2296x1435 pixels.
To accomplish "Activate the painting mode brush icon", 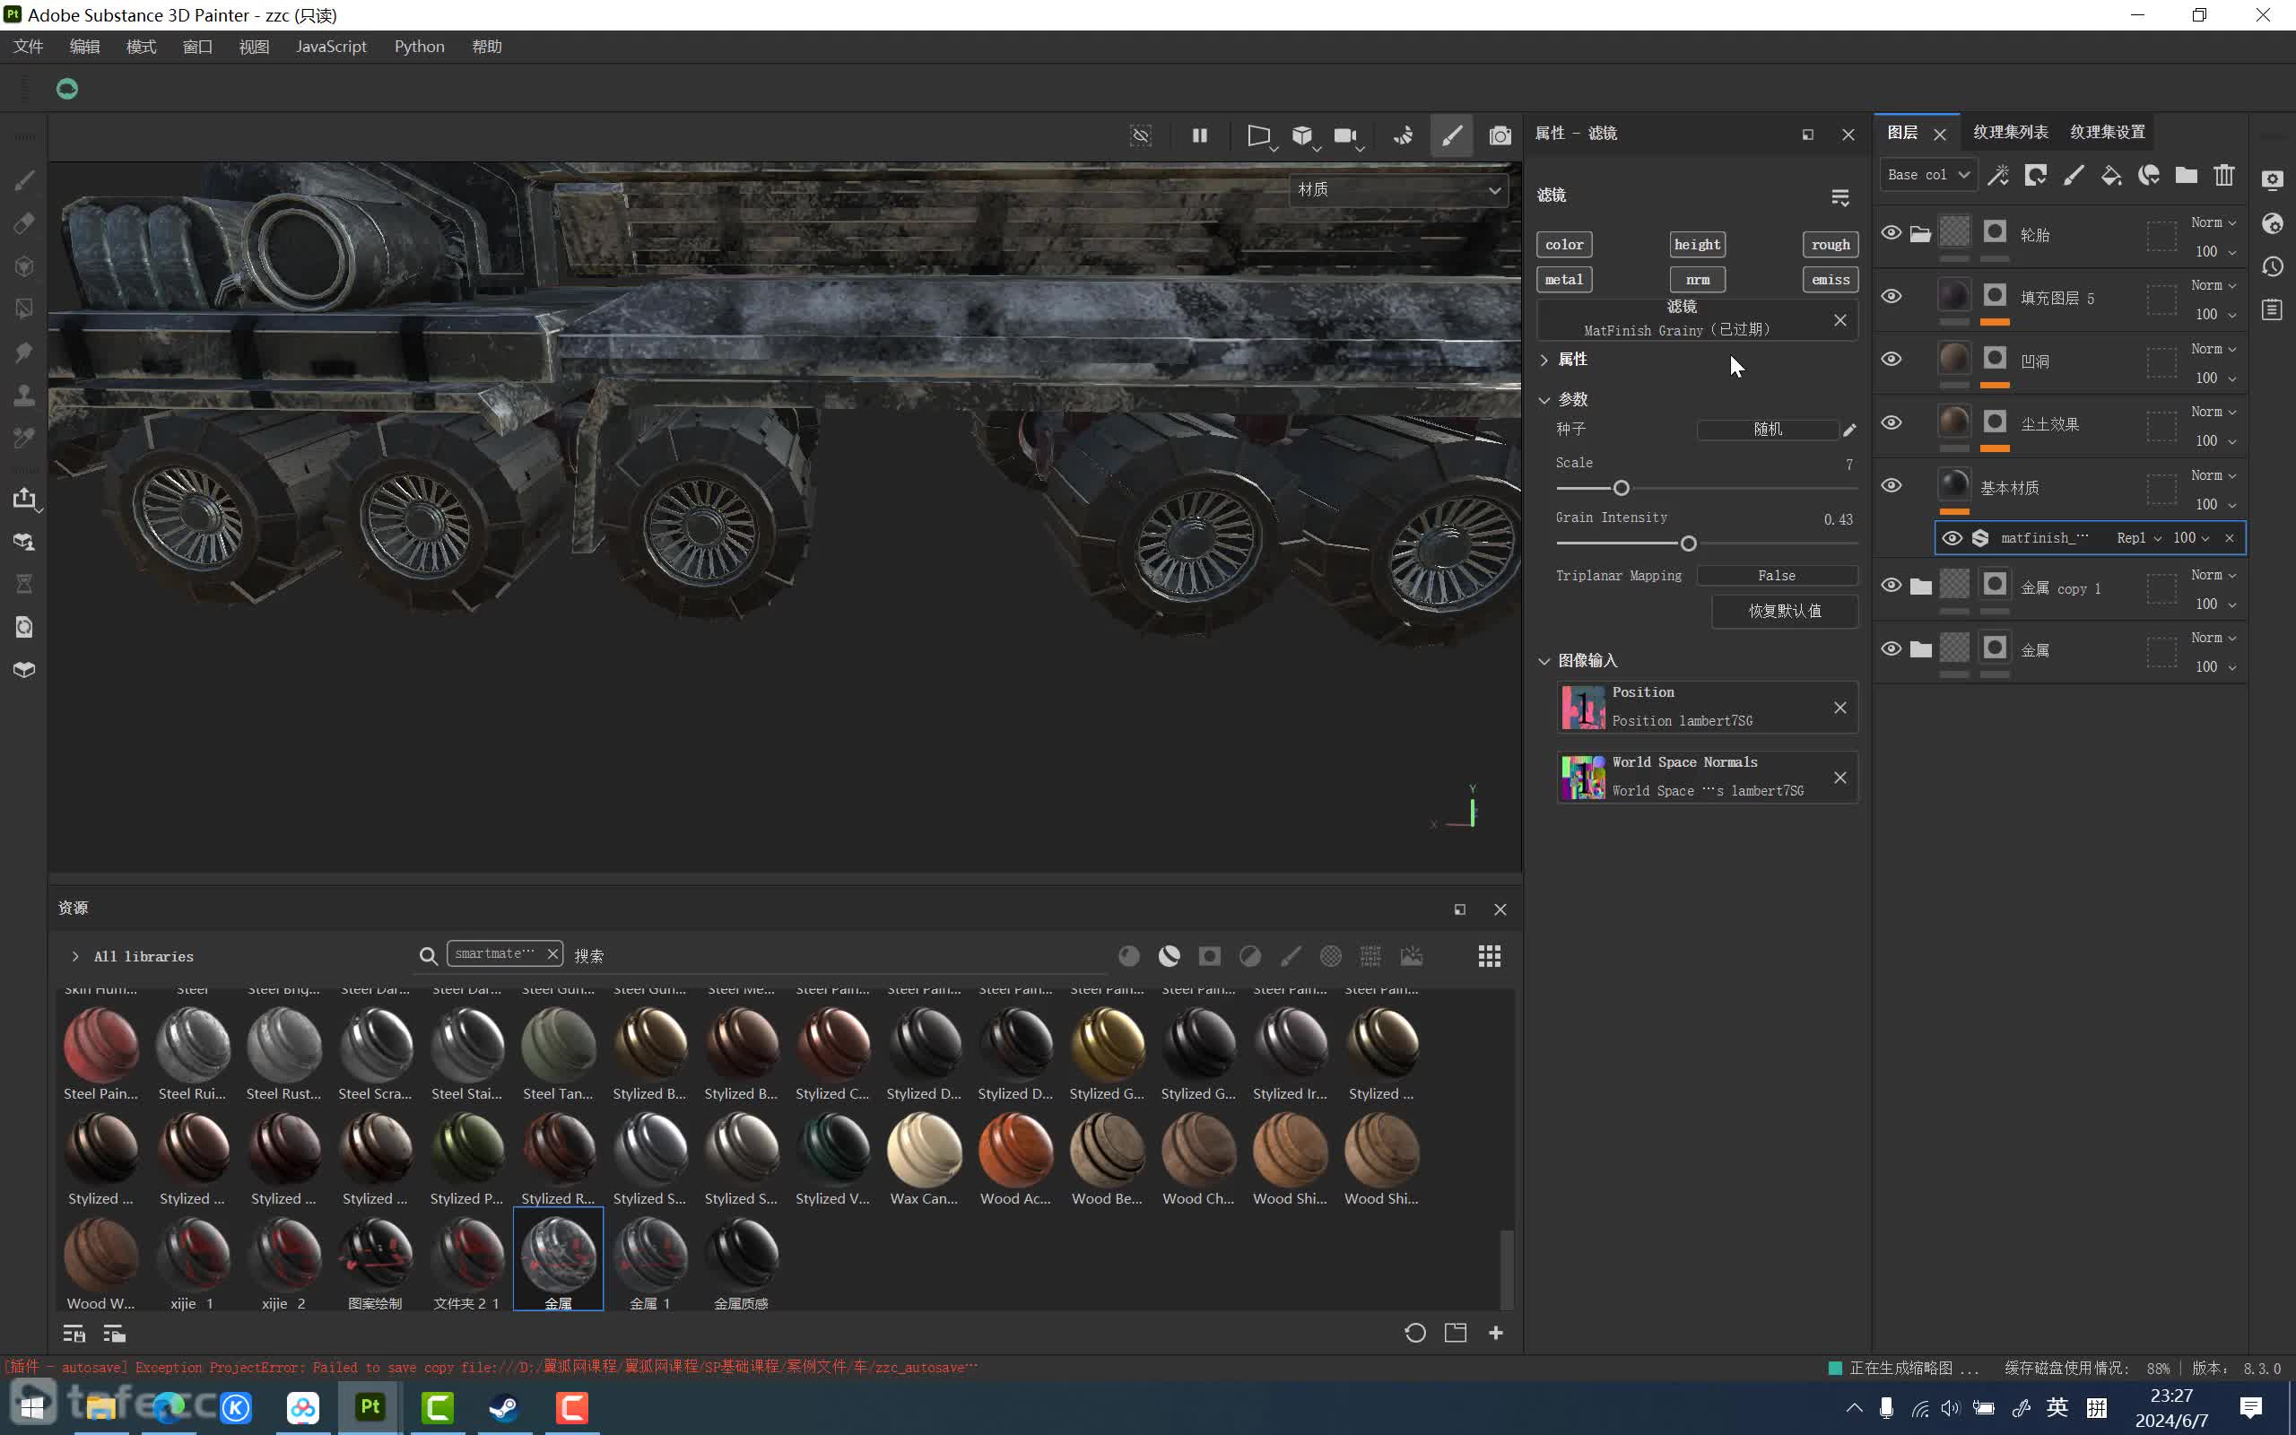I will click(1452, 135).
